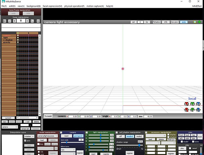Open the right accessory bone dropdown below delete
Viewport: 204px width, 155px height.
point(168,143)
